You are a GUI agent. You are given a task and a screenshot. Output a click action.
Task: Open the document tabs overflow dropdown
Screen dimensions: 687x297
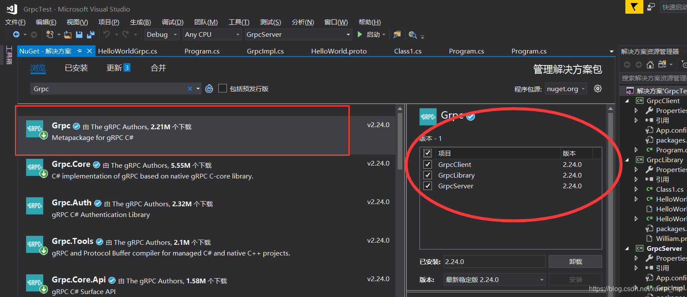click(x=612, y=51)
